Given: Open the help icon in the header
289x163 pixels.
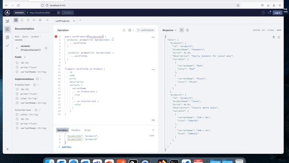Looking at the screenshot, I should tap(263, 13).
